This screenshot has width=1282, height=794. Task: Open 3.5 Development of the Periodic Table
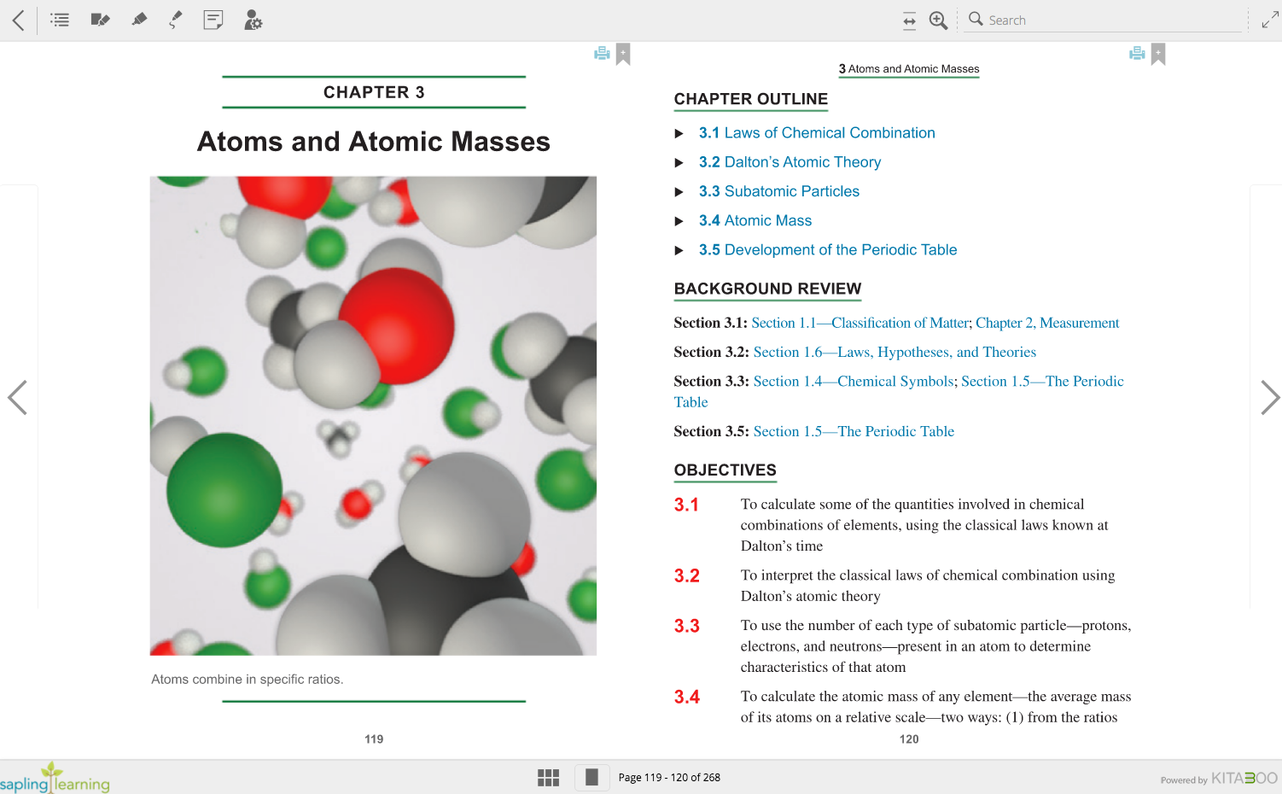point(828,249)
